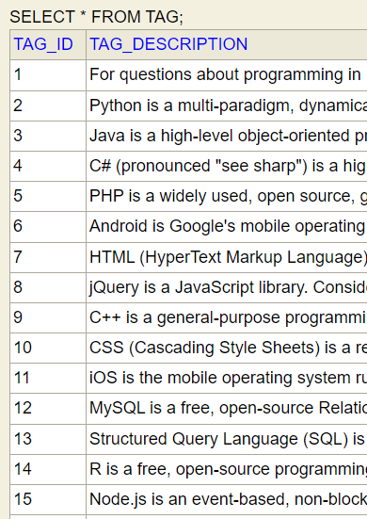Select TAG_ID cell with value 7
The image size is (367, 519).
[48, 257]
